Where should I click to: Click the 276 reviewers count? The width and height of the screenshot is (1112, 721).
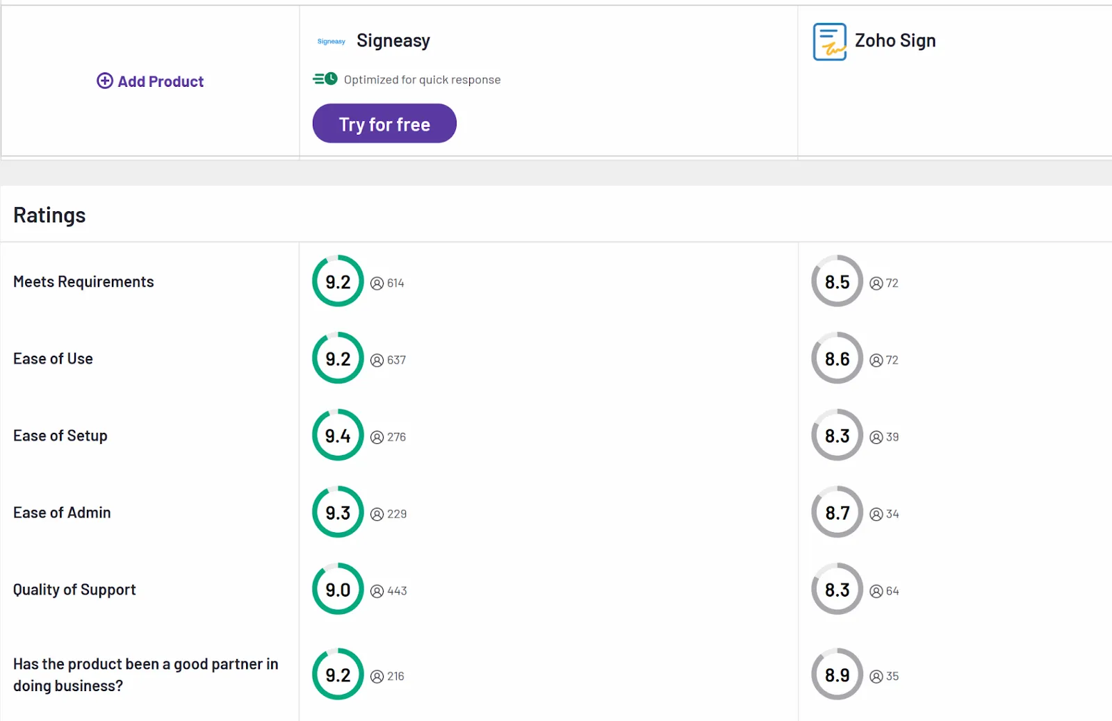click(x=397, y=438)
